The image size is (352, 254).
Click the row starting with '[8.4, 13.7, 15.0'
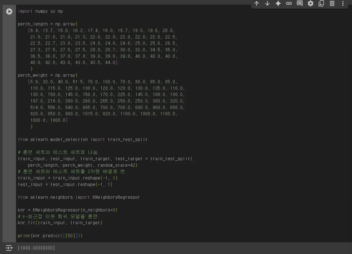coord(101,30)
